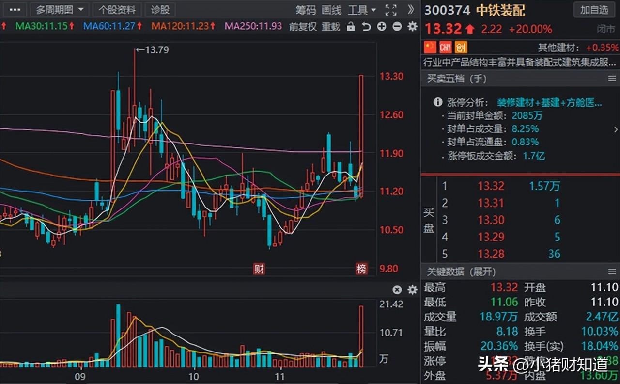The width and height of the screenshot is (620, 384).
Task: Open volume panel settings gear
Action: coord(412,290)
